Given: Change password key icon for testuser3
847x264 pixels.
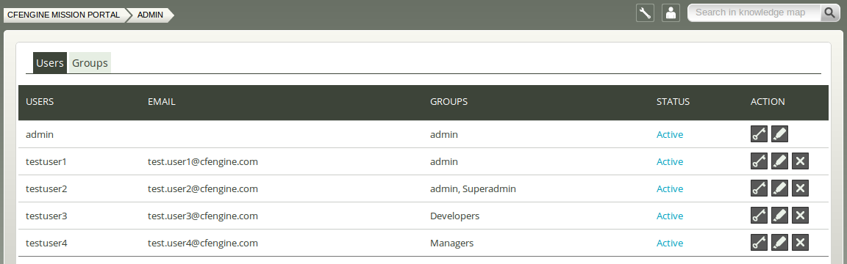Looking at the screenshot, I should pyautogui.click(x=759, y=216).
